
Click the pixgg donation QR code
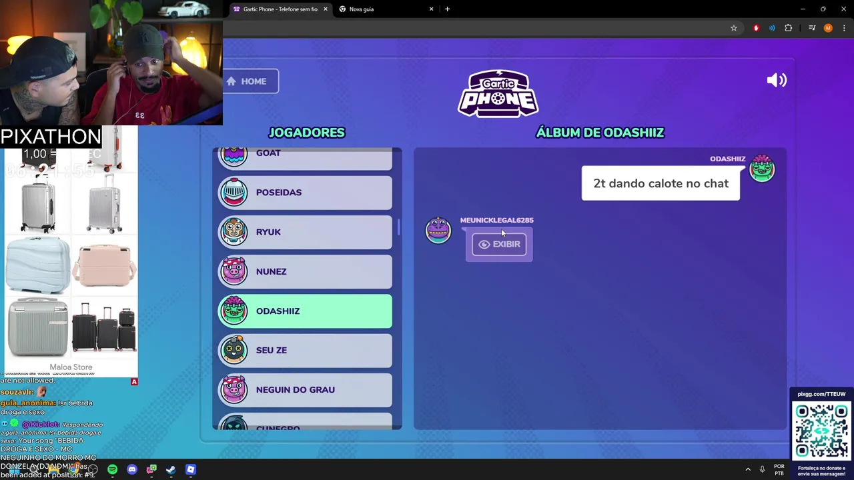(x=821, y=431)
